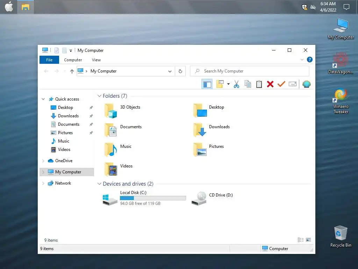Open the View ribbon tab

click(96, 60)
